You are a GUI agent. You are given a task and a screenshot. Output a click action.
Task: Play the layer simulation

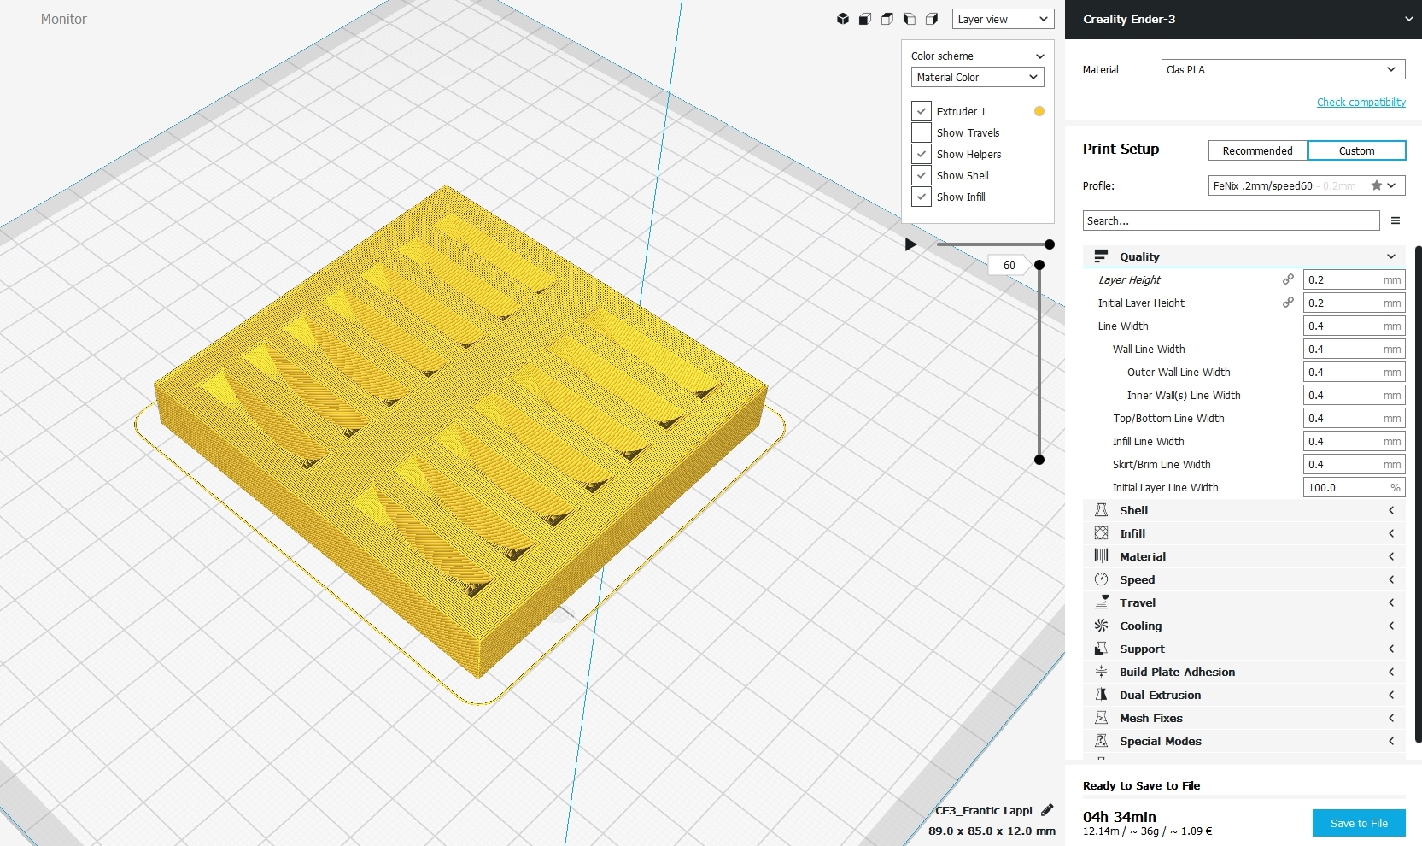tap(910, 244)
